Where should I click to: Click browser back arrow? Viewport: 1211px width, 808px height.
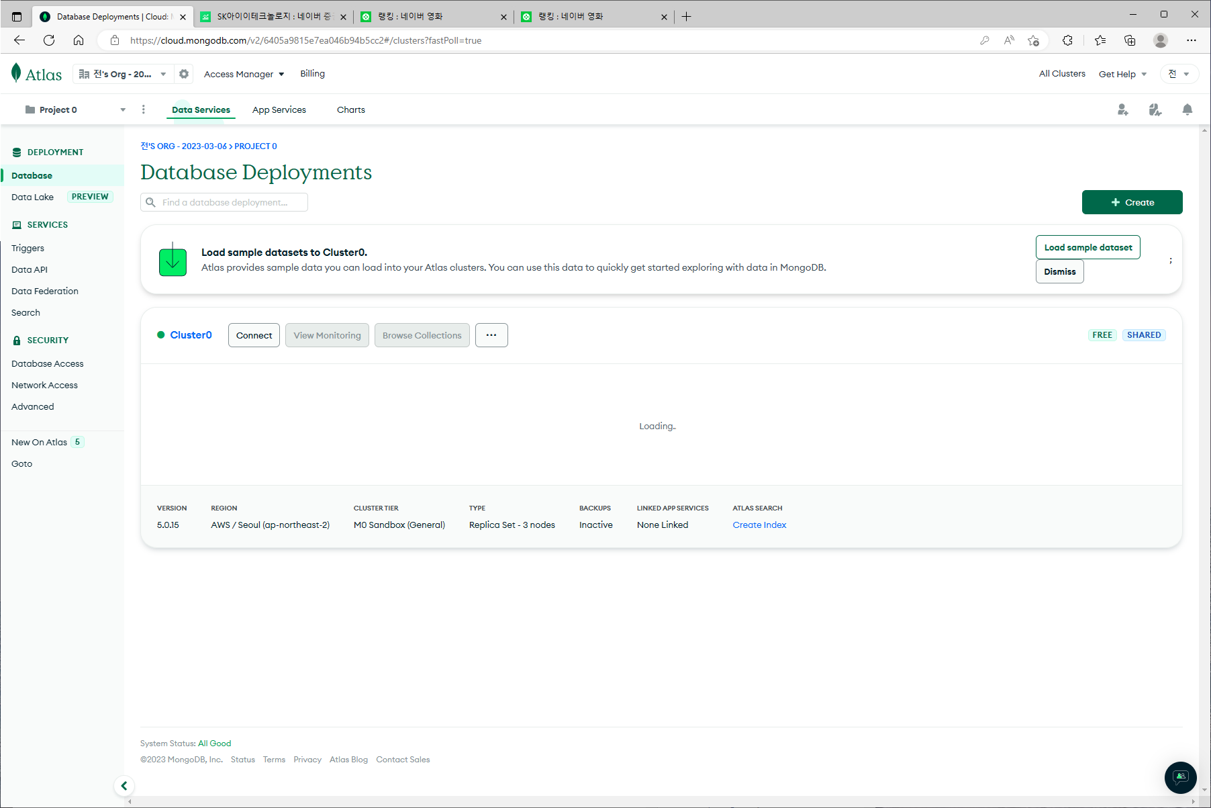point(19,40)
